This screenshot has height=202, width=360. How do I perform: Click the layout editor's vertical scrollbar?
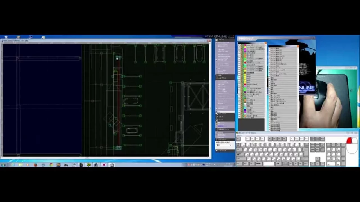pyautogui.click(x=210, y=100)
